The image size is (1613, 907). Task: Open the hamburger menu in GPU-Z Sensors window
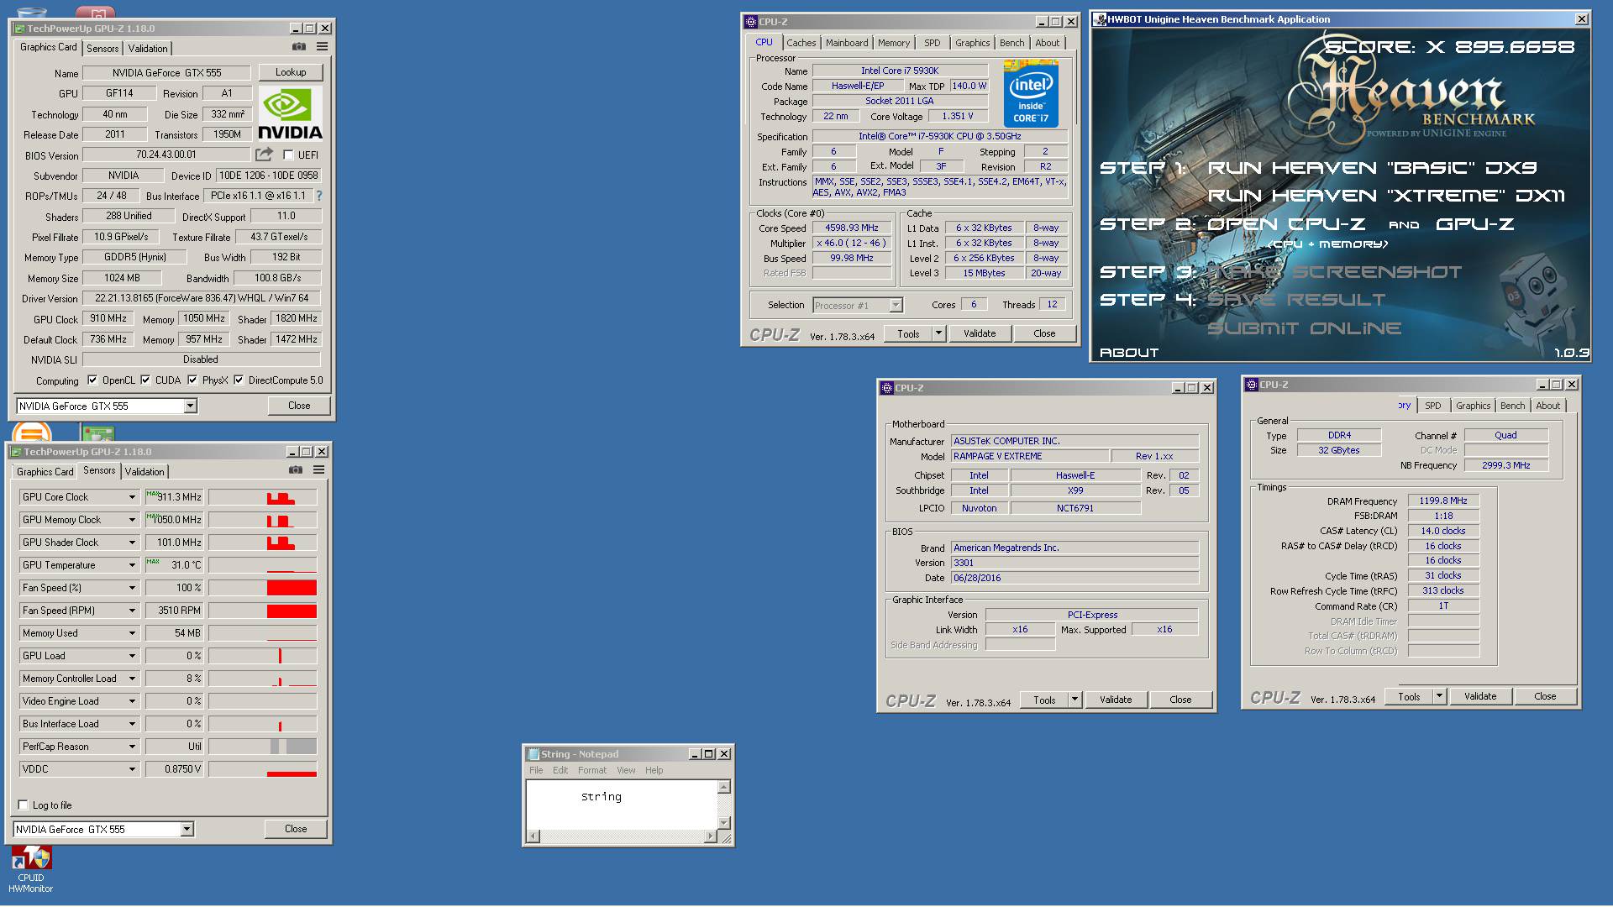tap(318, 470)
